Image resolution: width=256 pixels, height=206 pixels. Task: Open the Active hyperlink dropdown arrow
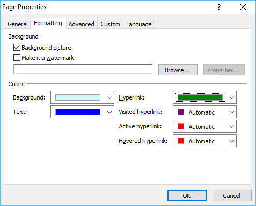(x=232, y=126)
